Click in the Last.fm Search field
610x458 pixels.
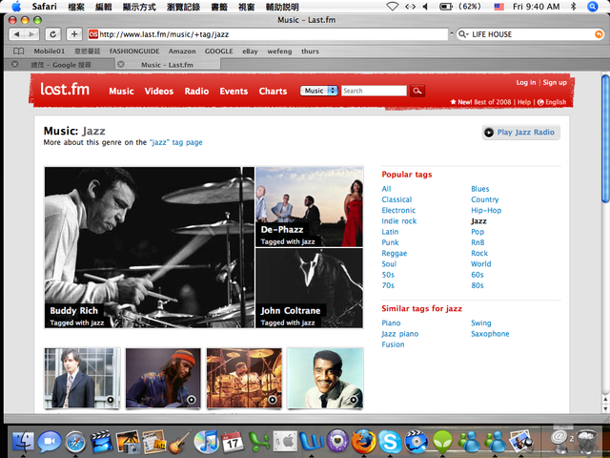pyautogui.click(x=374, y=91)
